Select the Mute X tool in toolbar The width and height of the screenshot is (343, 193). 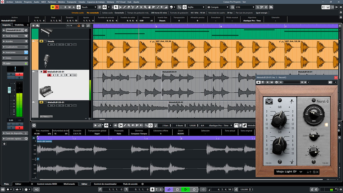tap(141, 7)
